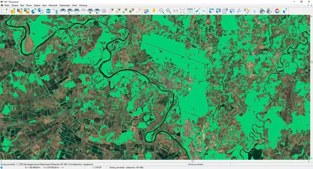This screenshot has height=169, width=313.
Task: Click the horizontal scrollbar left arrow
Action: [1, 161]
